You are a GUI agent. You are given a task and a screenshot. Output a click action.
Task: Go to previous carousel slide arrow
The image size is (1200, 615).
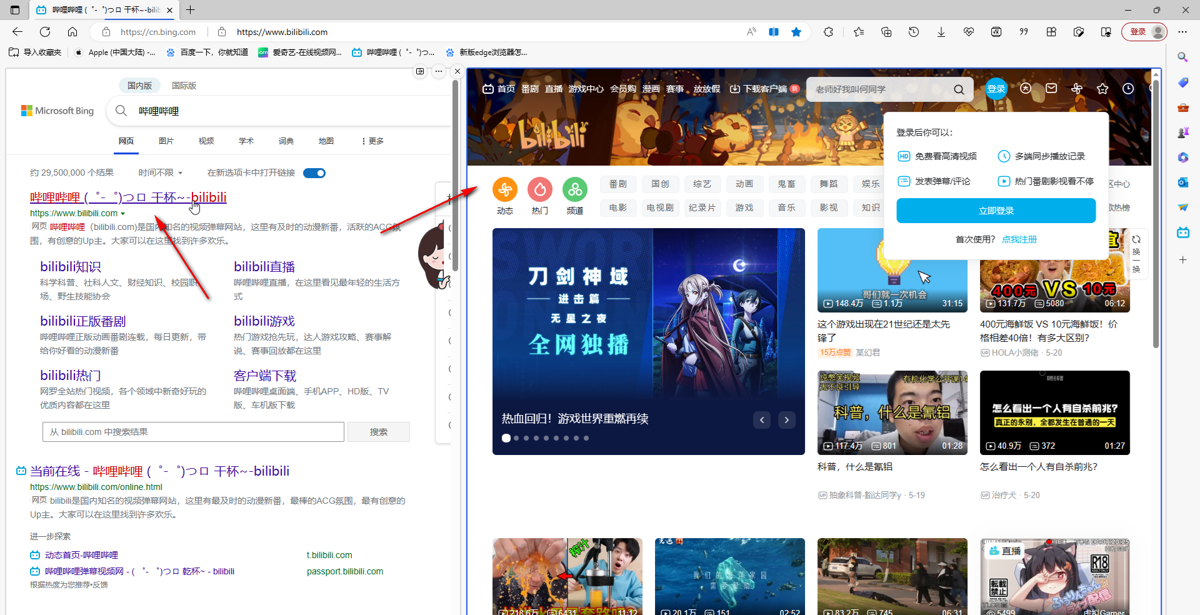(762, 420)
